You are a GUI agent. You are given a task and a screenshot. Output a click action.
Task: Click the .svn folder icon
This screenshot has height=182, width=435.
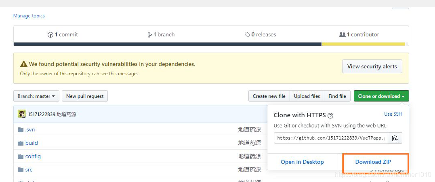point(21,130)
